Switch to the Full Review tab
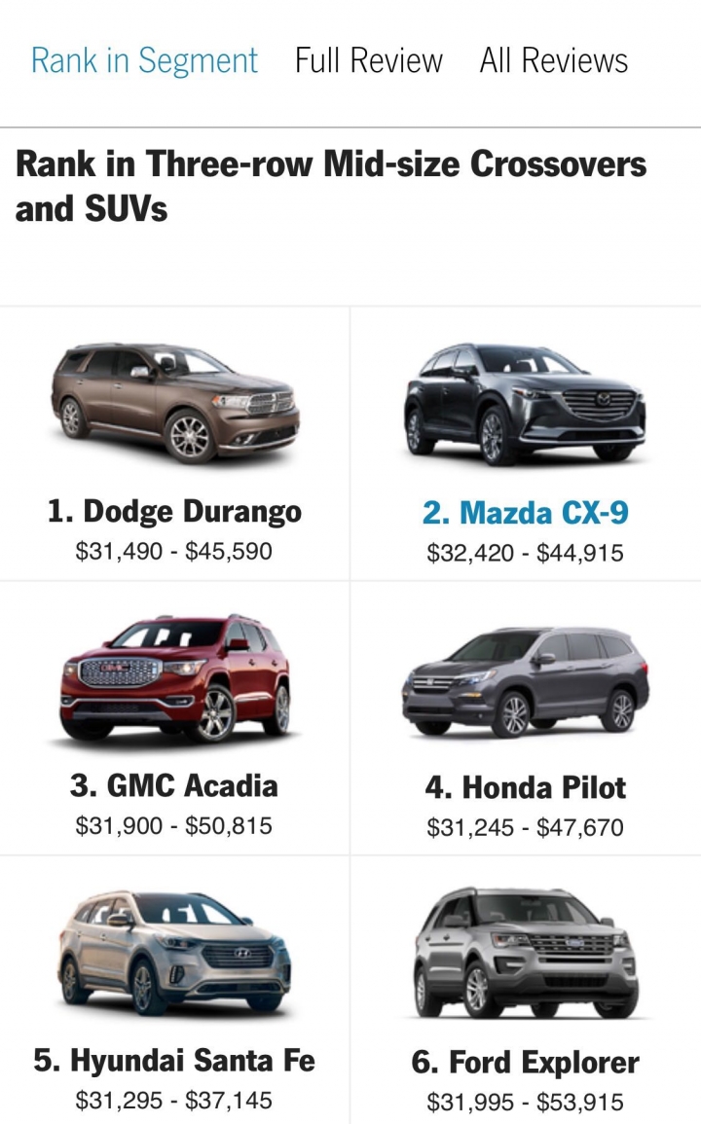The width and height of the screenshot is (701, 1124). [x=369, y=61]
